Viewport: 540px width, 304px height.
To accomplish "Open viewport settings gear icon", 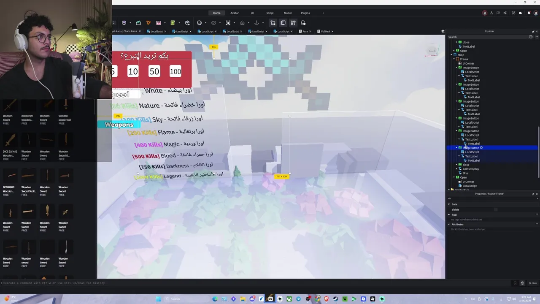I will click(443, 31).
